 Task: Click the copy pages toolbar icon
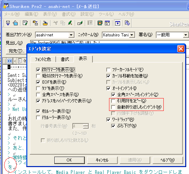pyautogui.click(x=63, y=23)
